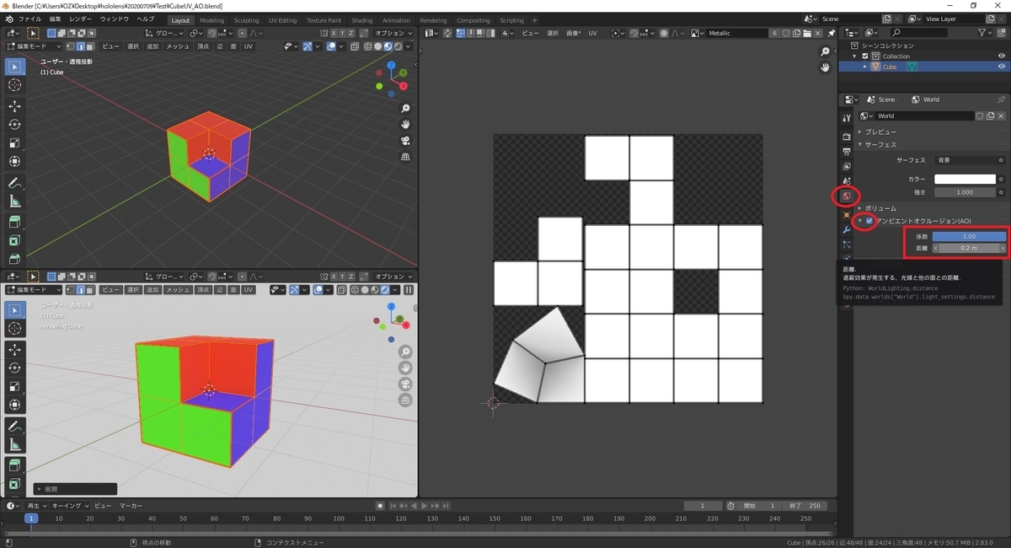Click the outliner search field

point(919,33)
